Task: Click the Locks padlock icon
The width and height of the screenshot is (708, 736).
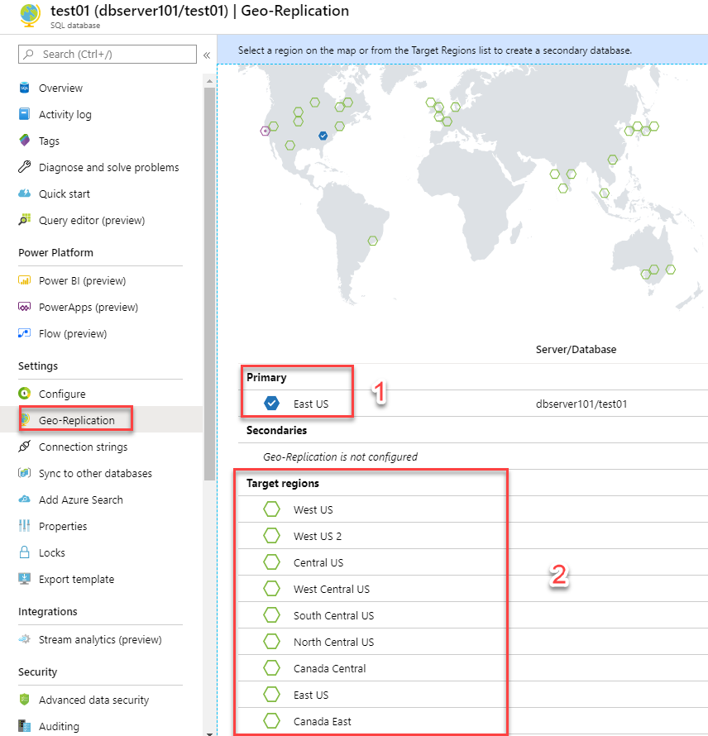Action: pyautogui.click(x=25, y=552)
